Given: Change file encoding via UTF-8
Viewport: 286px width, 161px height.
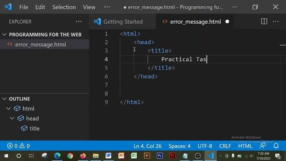Looking at the screenshot, I should point(205,146).
